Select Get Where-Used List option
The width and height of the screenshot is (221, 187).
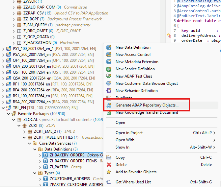133,182
